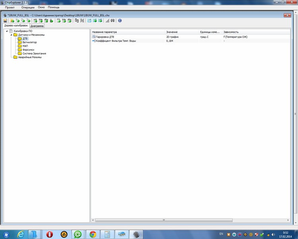This screenshot has height=239, width=298.
Task: Switch to the Диаграмма tab
Action: tap(37, 26)
